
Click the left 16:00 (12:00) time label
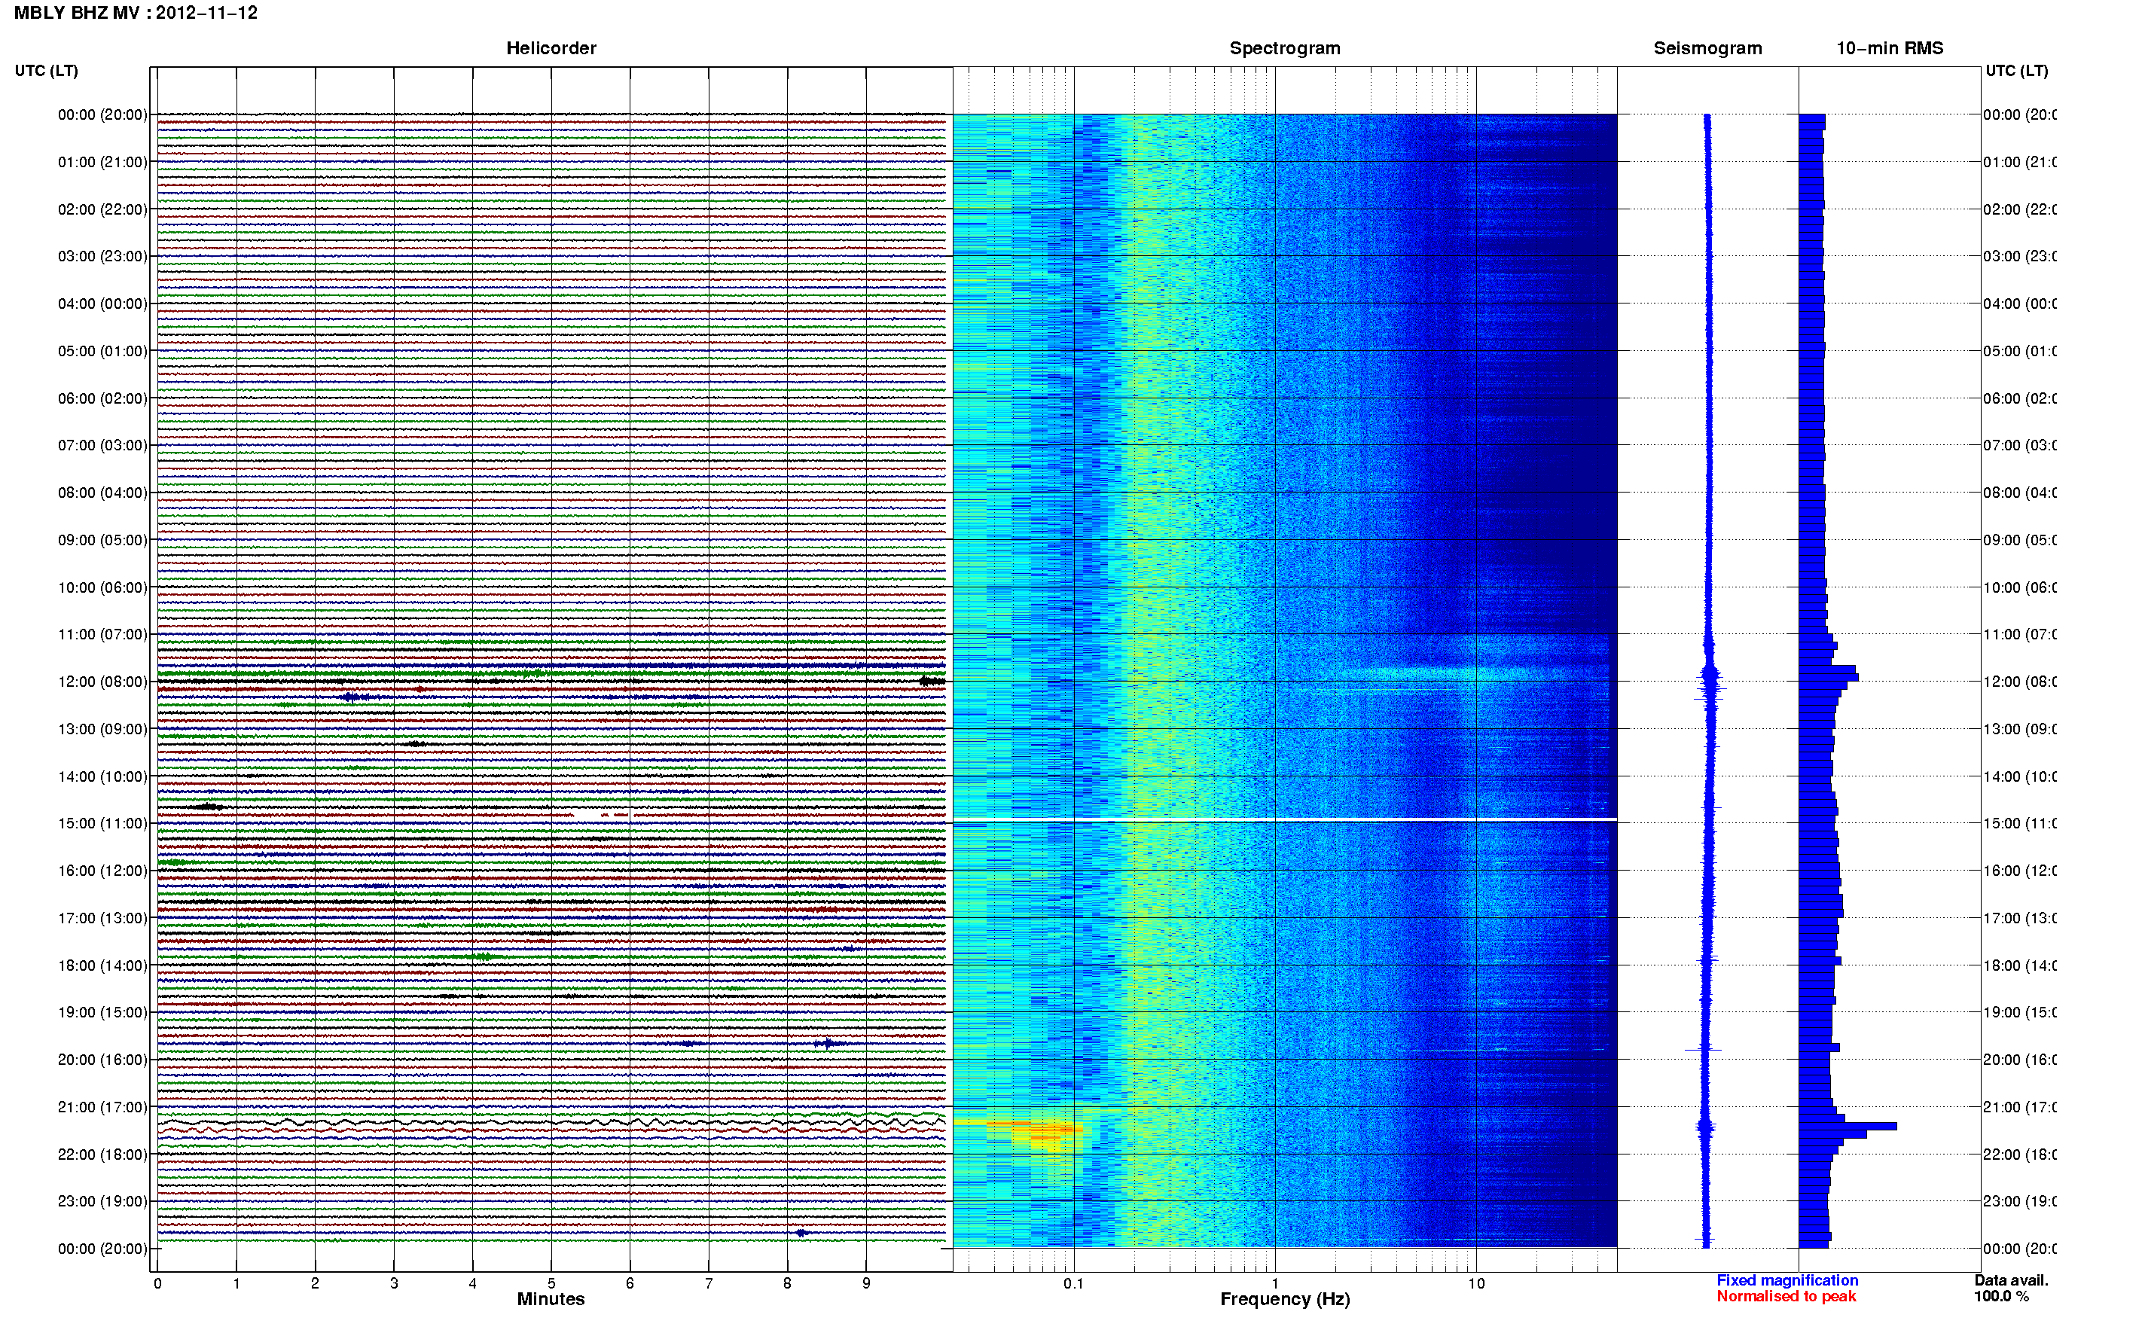[x=102, y=871]
